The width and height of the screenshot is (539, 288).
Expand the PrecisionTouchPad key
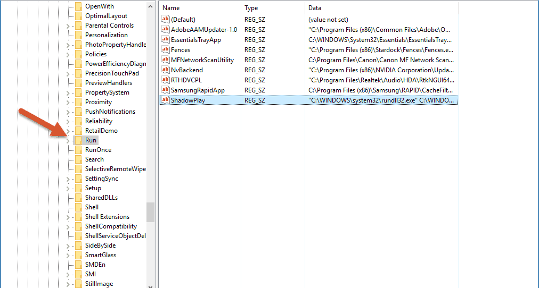coord(68,74)
